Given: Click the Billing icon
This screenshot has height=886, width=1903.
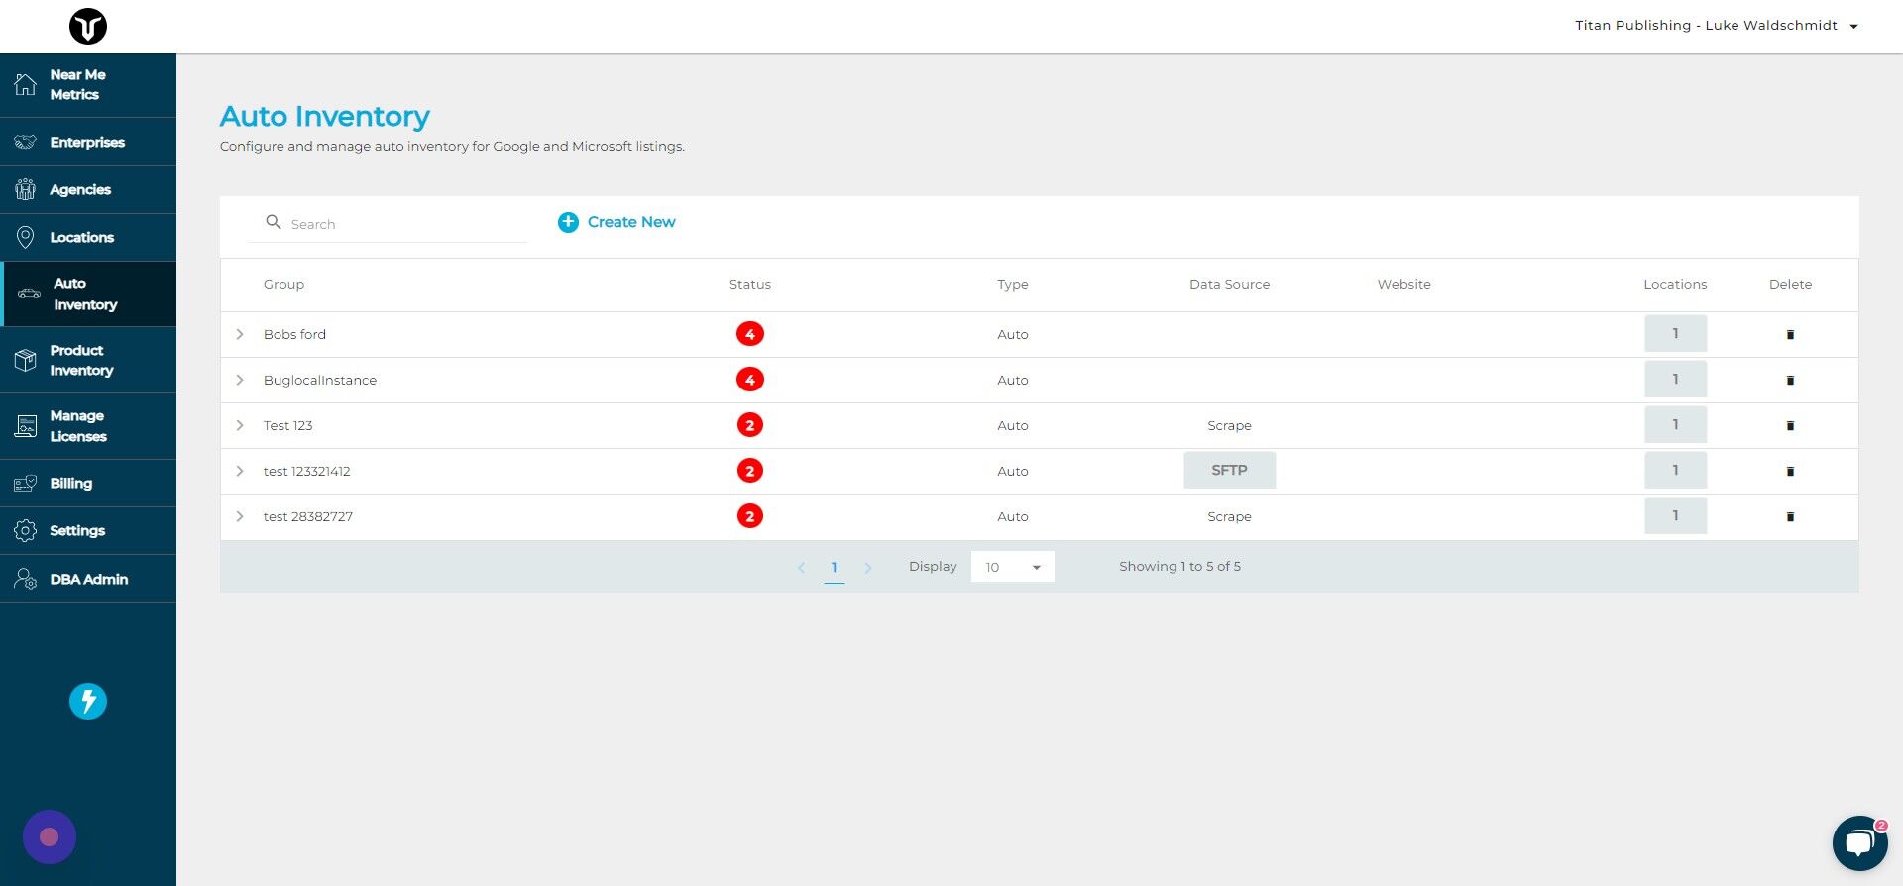Looking at the screenshot, I should (x=25, y=483).
